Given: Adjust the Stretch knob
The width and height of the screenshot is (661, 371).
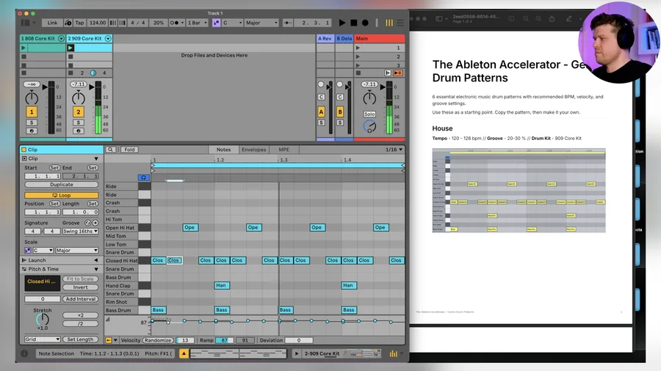Looking at the screenshot, I should point(43,320).
